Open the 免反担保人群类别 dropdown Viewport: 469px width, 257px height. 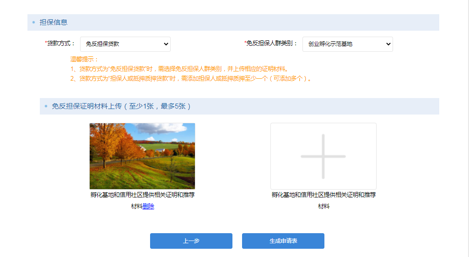tap(348, 44)
